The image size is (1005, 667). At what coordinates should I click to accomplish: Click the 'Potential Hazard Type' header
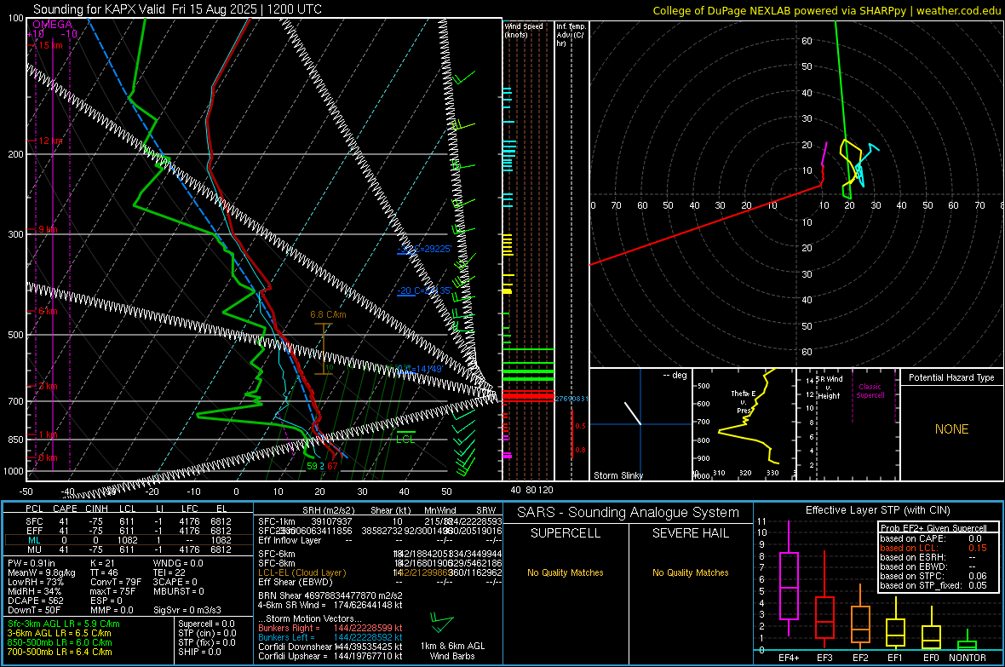tap(952, 377)
